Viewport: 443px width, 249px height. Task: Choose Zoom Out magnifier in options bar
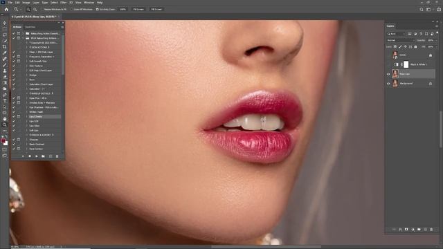pos(35,9)
